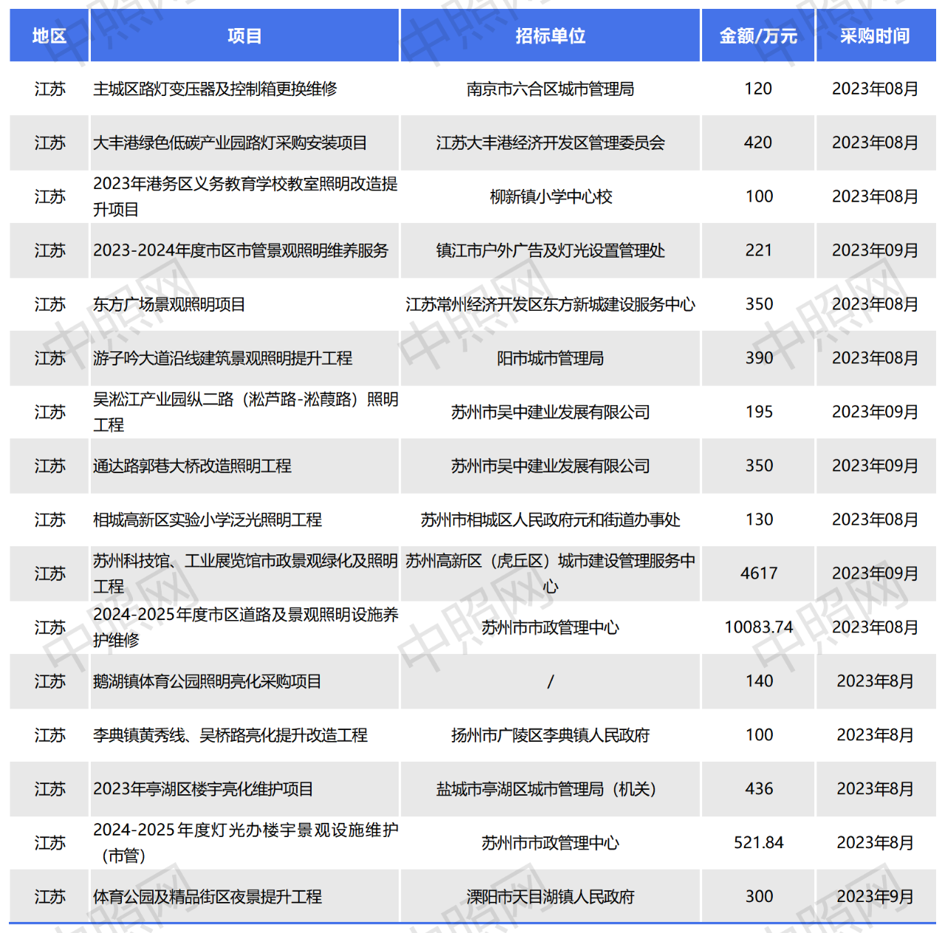Click amount value 436
945x933 pixels.
click(x=759, y=789)
